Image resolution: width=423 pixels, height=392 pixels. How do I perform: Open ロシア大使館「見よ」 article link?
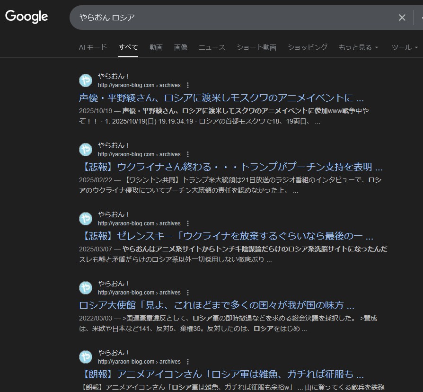216,305
